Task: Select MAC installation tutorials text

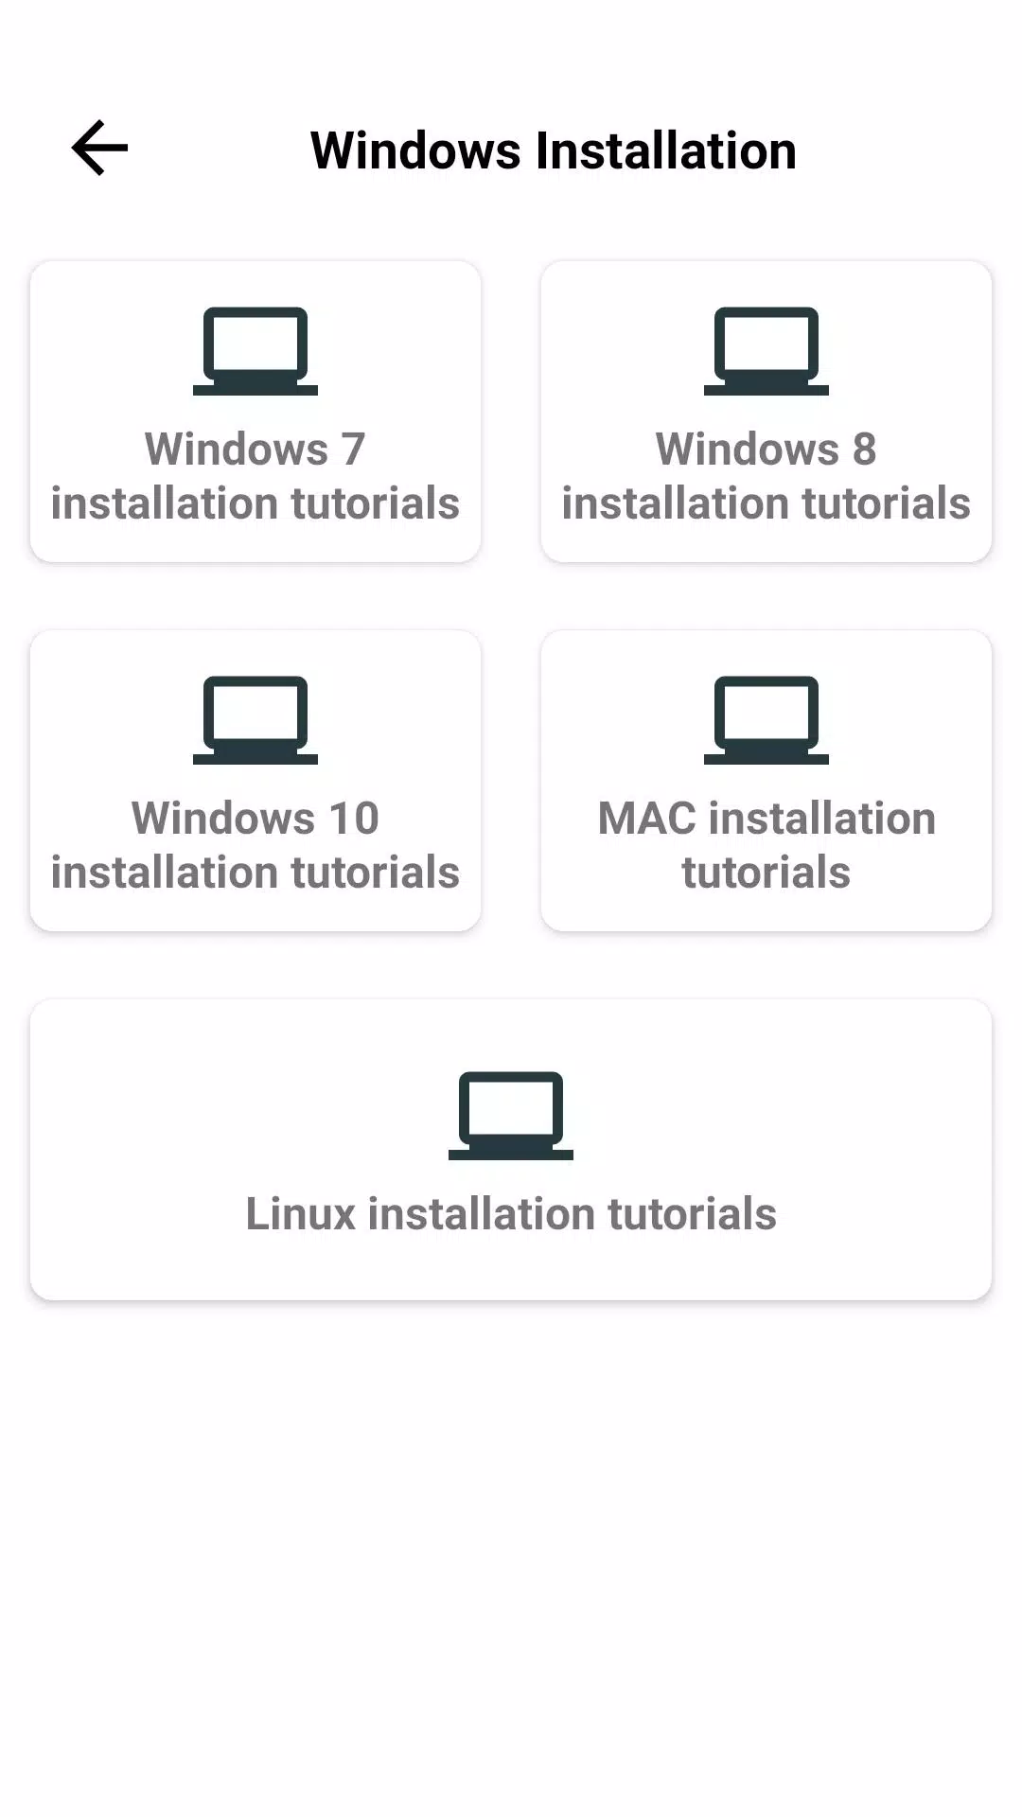Action: coord(766,845)
